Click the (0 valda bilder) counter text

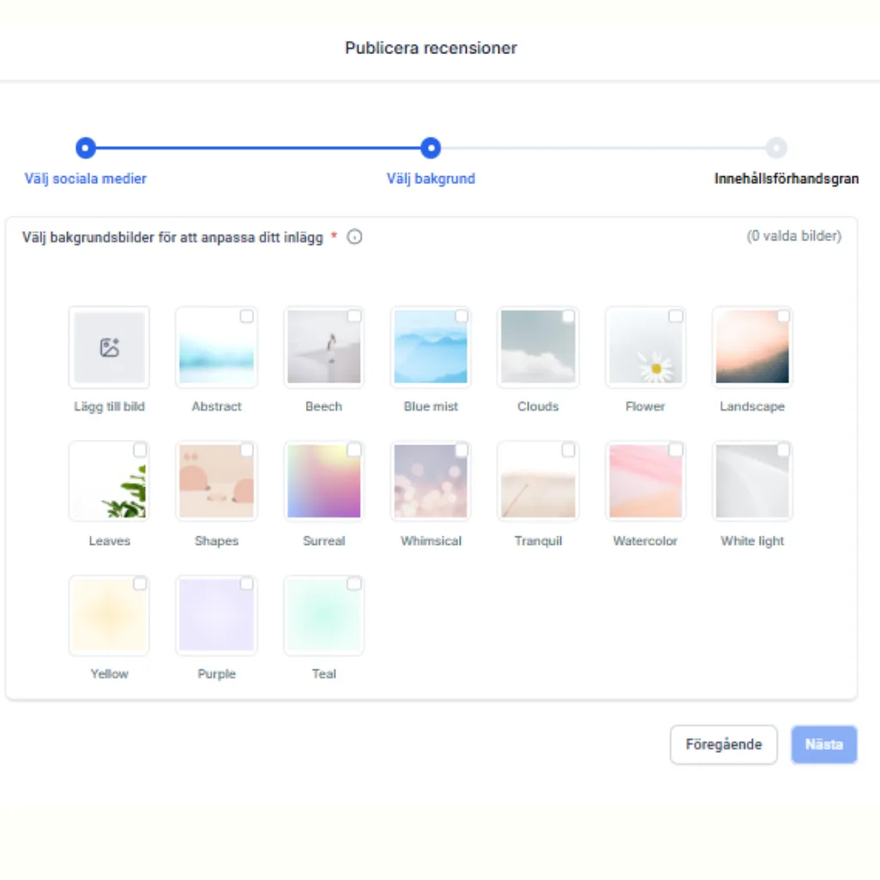794,236
